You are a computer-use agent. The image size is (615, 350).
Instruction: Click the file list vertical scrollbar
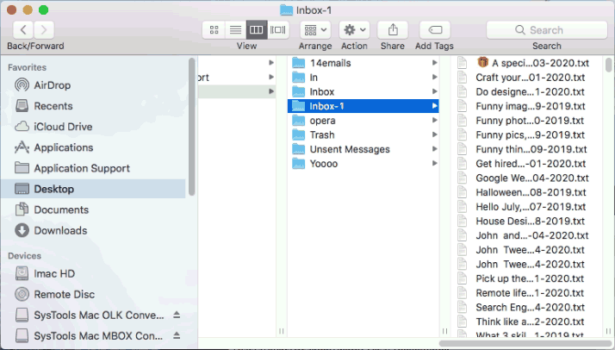(608, 65)
